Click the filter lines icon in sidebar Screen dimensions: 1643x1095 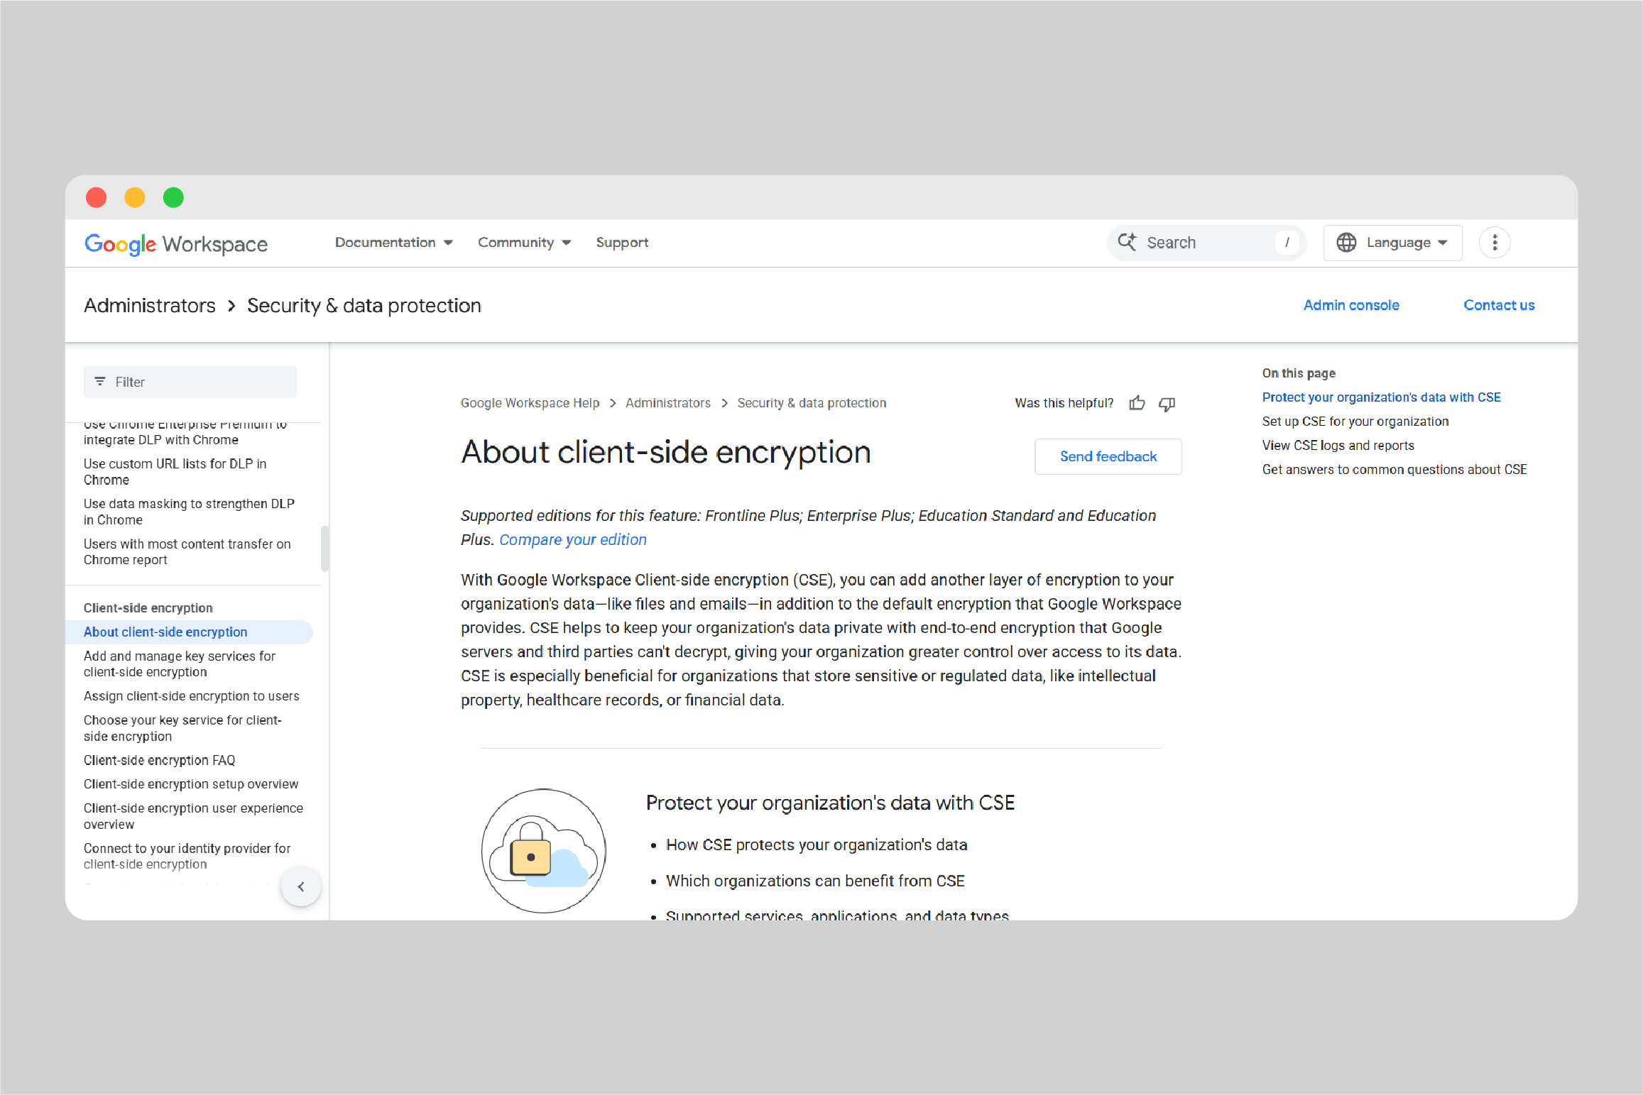point(100,382)
